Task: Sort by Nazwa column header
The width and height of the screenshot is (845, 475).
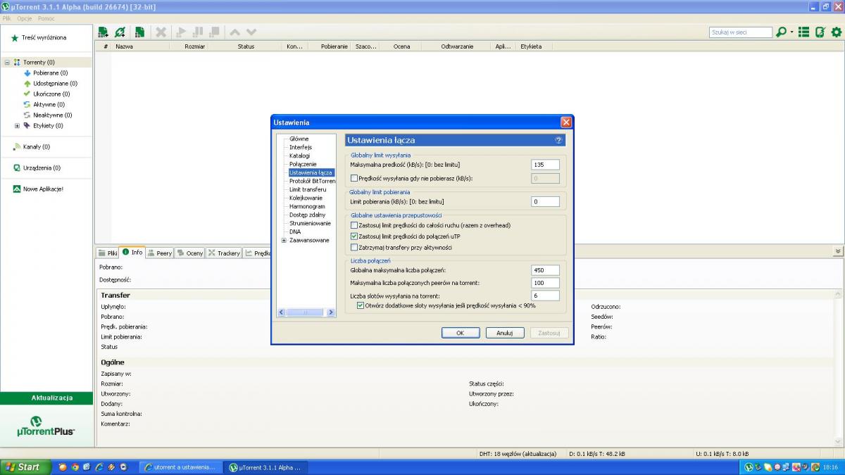Action: 140,46
